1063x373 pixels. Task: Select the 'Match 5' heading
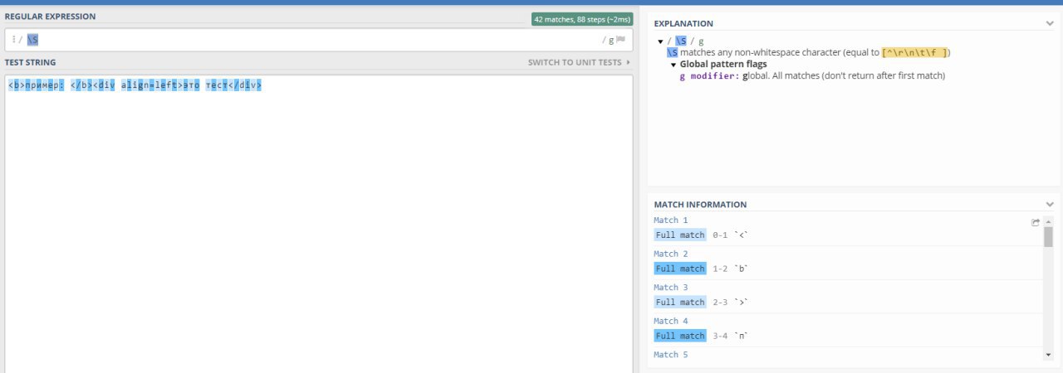click(671, 355)
